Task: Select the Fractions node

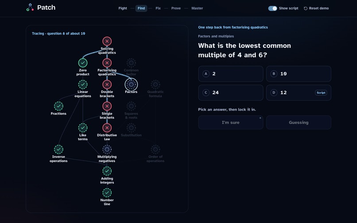Action: click(58, 106)
